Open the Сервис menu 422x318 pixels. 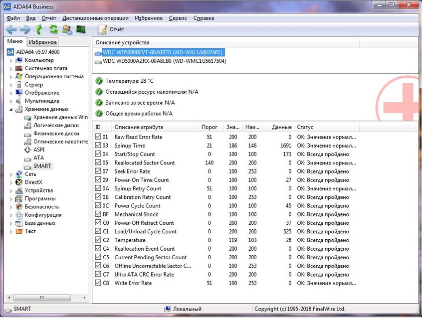[x=178, y=18]
